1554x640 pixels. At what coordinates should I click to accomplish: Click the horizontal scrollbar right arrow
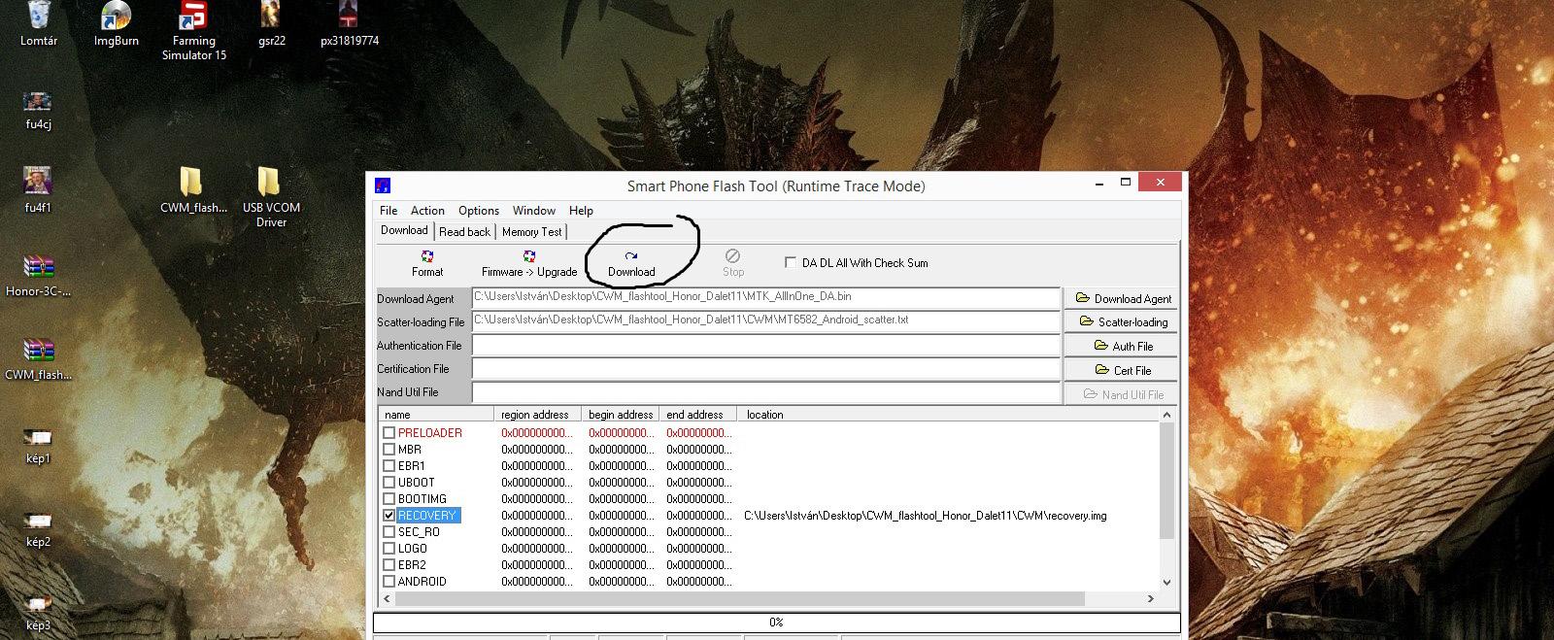click(1151, 599)
